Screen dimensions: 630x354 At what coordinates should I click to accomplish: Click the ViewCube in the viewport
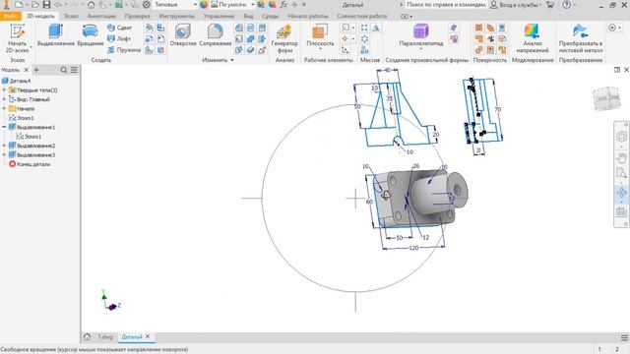[606, 98]
